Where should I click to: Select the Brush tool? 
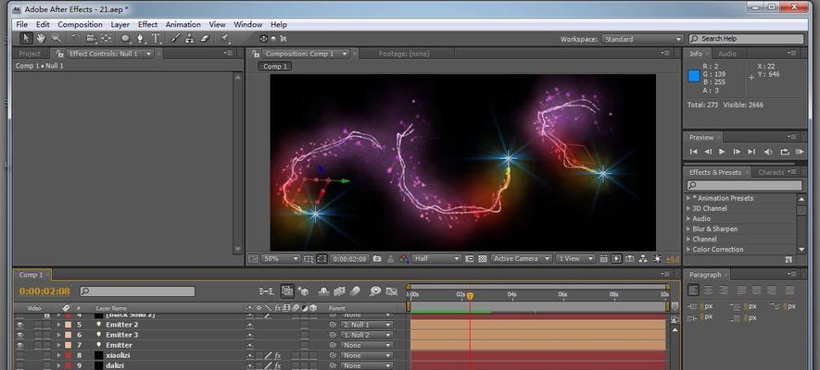click(x=176, y=38)
